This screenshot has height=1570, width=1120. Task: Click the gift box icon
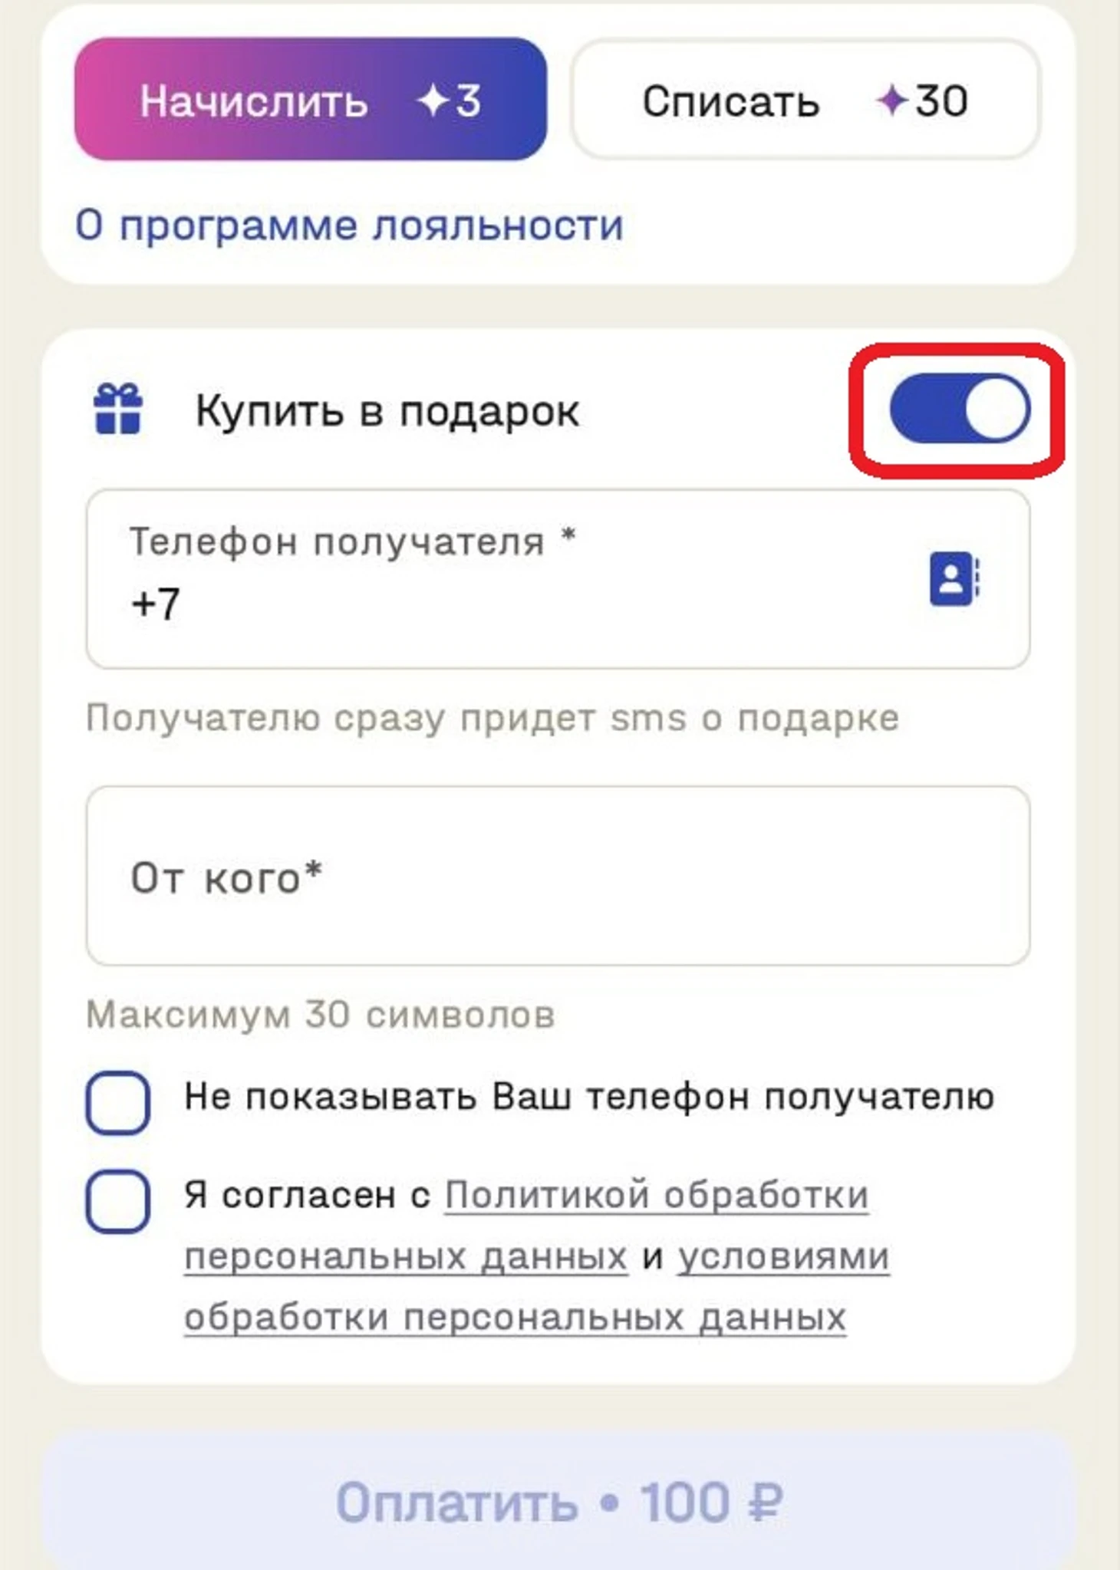pyautogui.click(x=117, y=409)
